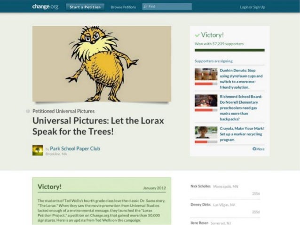Open the Richmond School Board petition thumbnail
The width and height of the screenshot is (300, 225).
206,101
